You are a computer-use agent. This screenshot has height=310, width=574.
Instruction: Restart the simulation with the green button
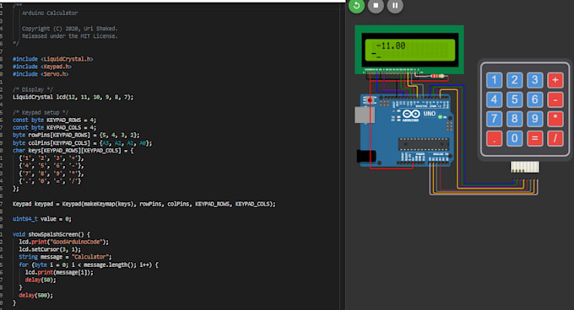click(x=356, y=6)
